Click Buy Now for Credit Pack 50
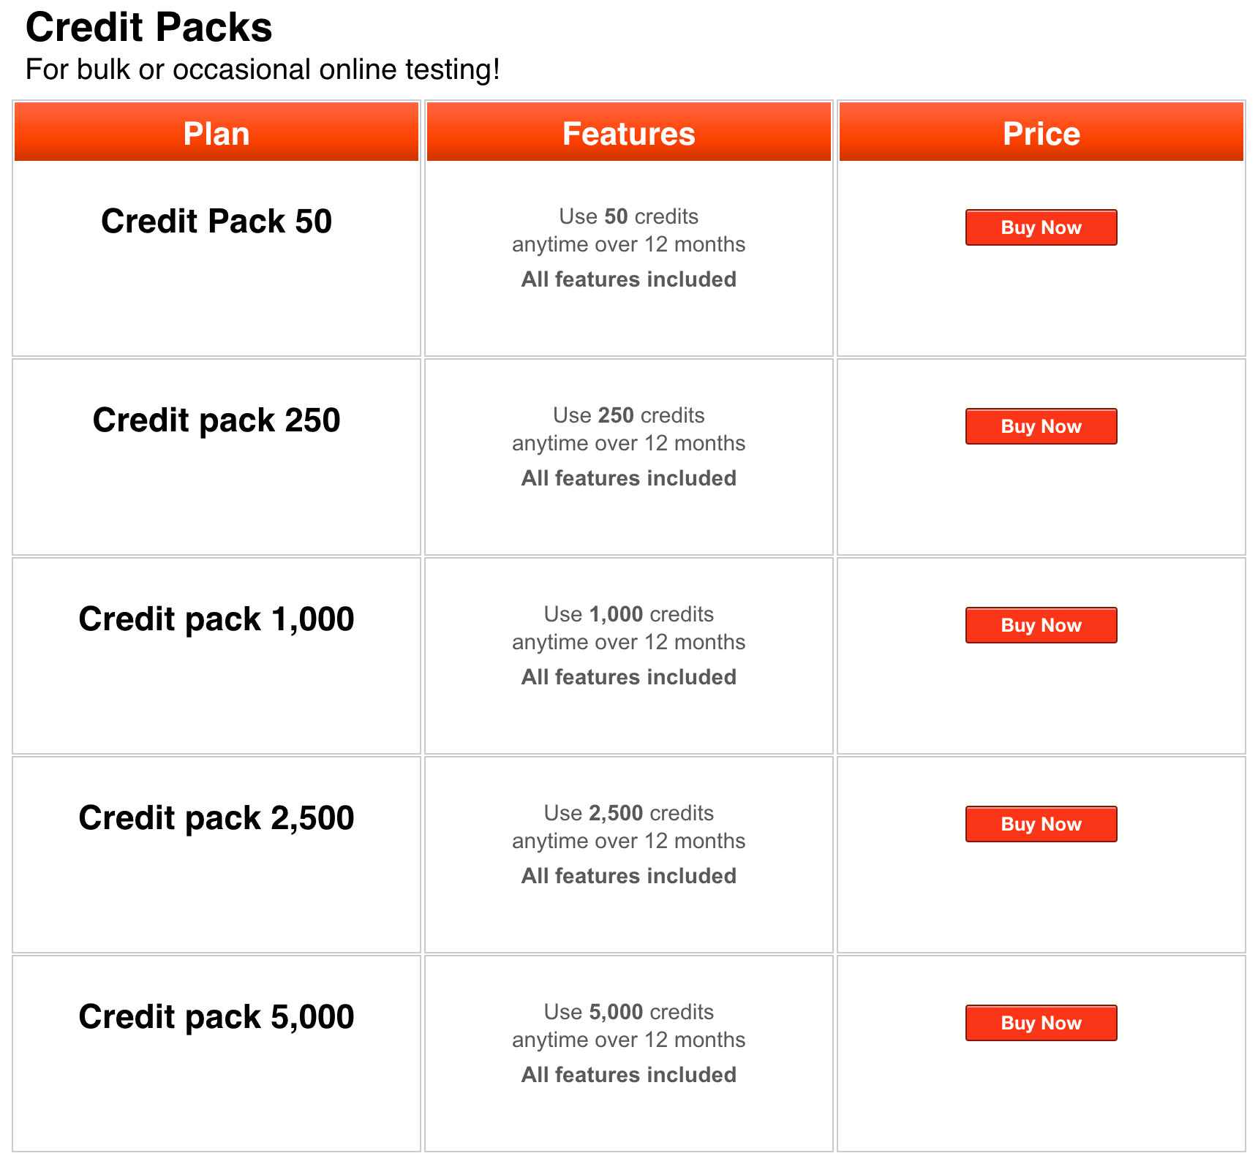This screenshot has height=1164, width=1258. [x=1041, y=227]
